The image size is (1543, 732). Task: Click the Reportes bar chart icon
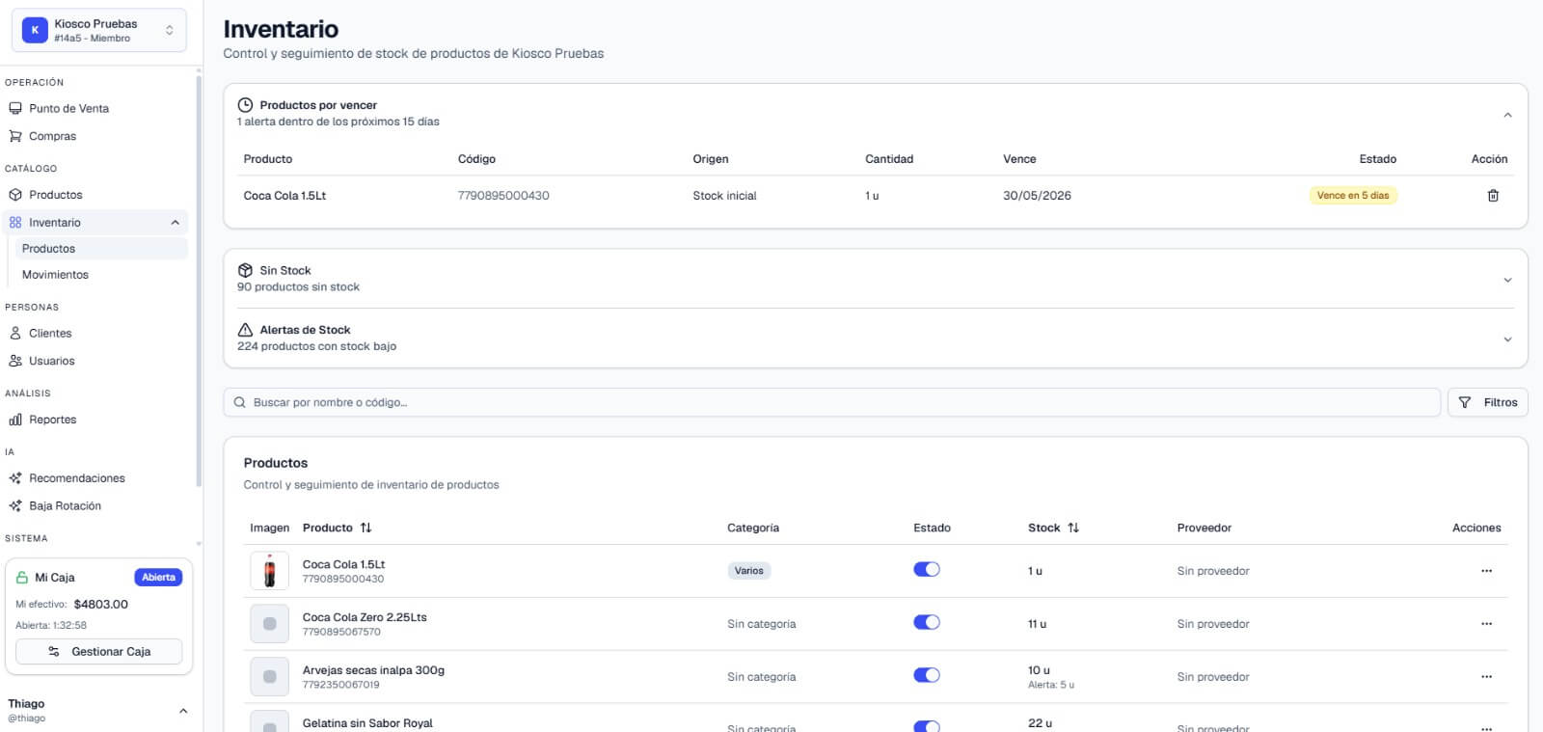pos(15,420)
